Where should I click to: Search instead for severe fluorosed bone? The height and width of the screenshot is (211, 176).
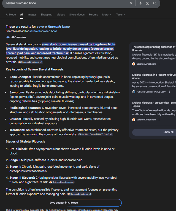click(x=43, y=31)
